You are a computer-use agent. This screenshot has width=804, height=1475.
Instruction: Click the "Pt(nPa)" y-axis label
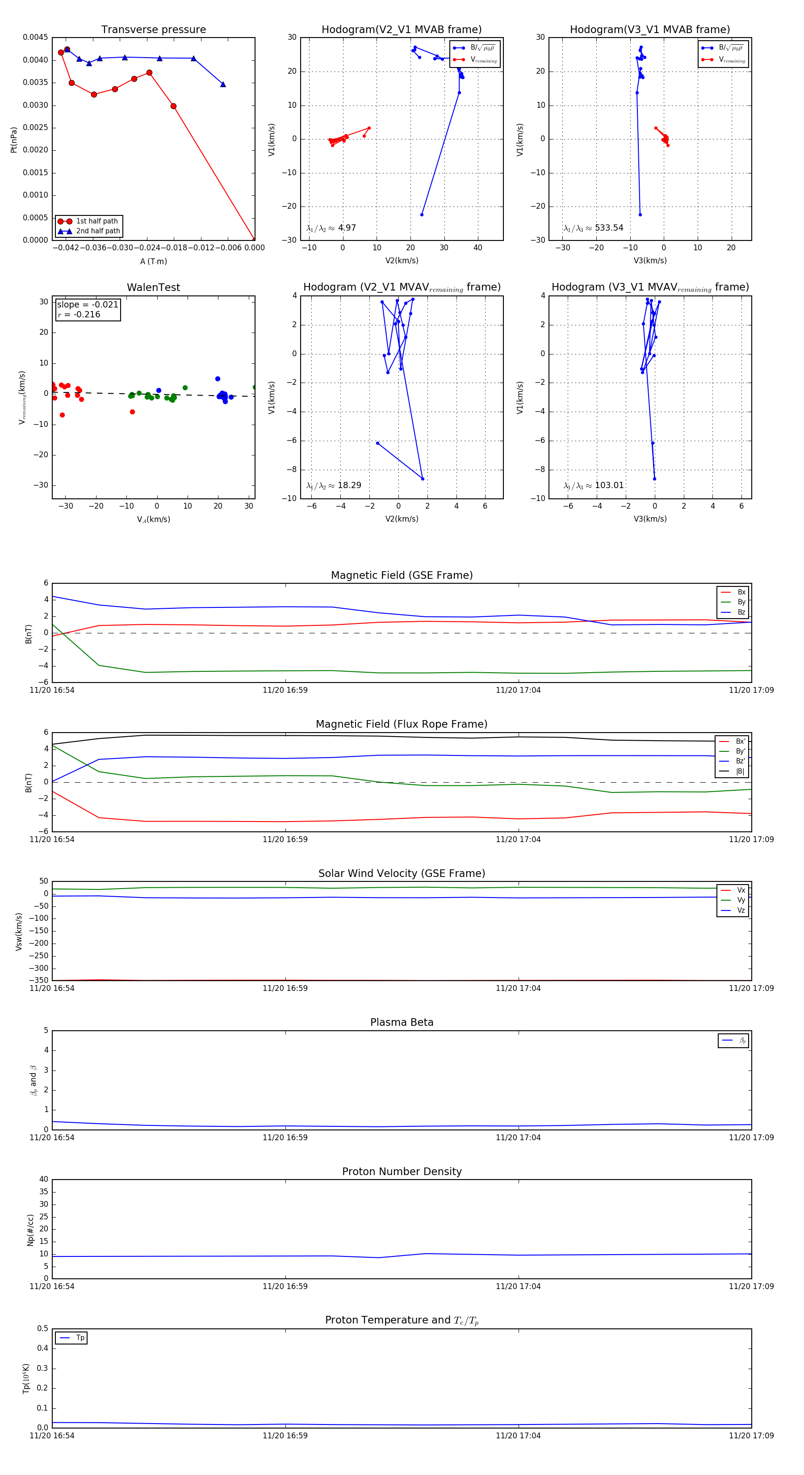click(x=14, y=140)
